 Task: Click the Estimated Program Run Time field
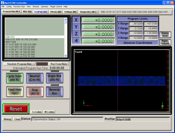[x=57, y=68]
